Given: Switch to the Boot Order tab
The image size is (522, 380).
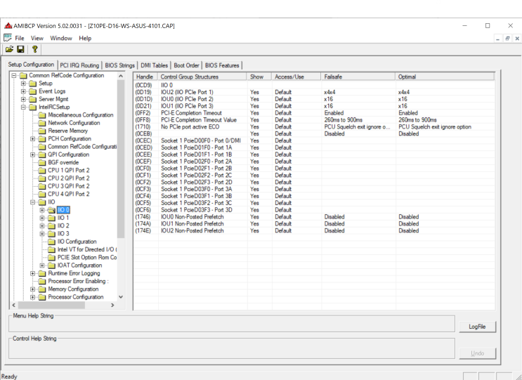Looking at the screenshot, I should coord(186,65).
